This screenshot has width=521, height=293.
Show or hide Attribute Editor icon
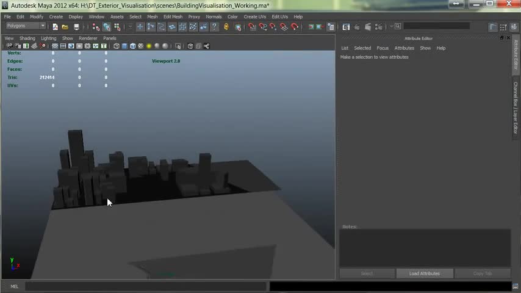(493, 27)
